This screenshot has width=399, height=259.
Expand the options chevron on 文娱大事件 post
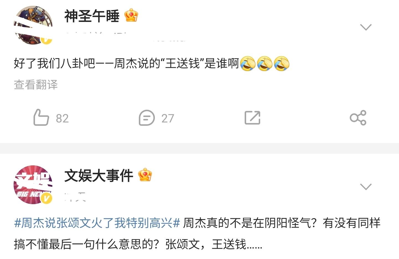[x=366, y=186]
